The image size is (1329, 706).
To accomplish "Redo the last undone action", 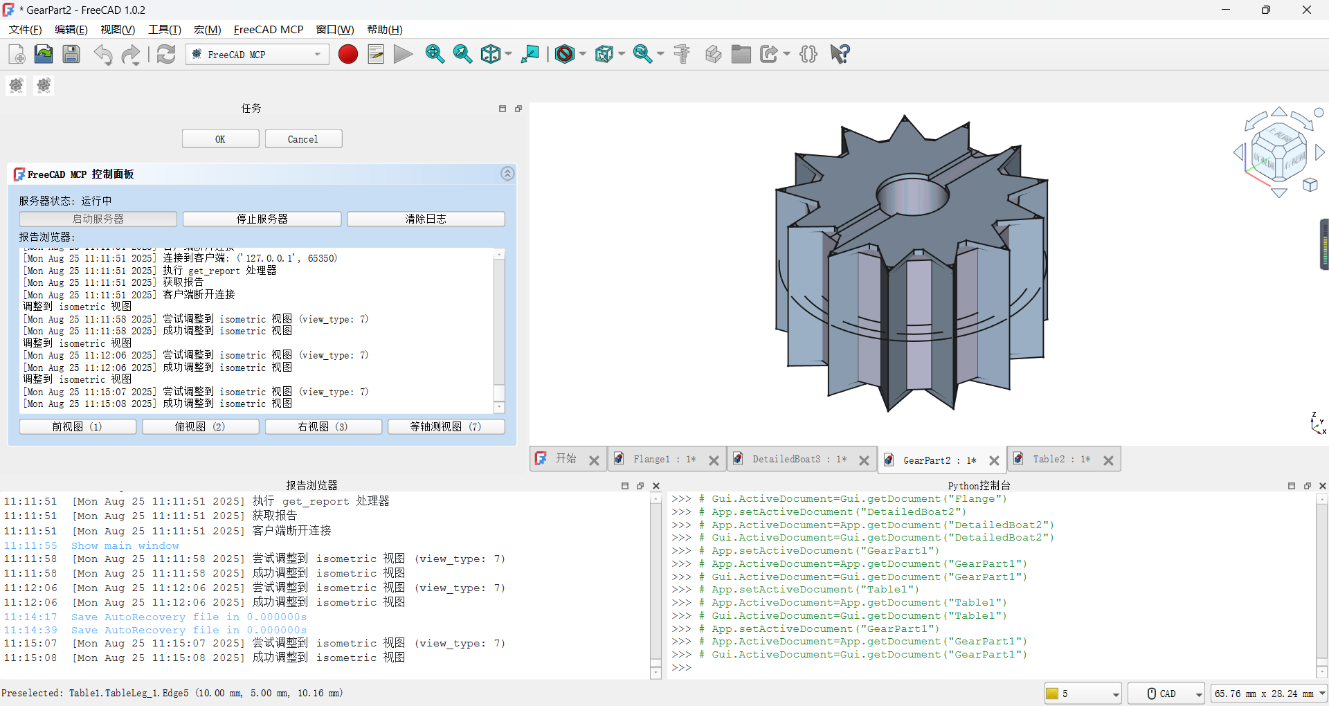I will tap(129, 54).
